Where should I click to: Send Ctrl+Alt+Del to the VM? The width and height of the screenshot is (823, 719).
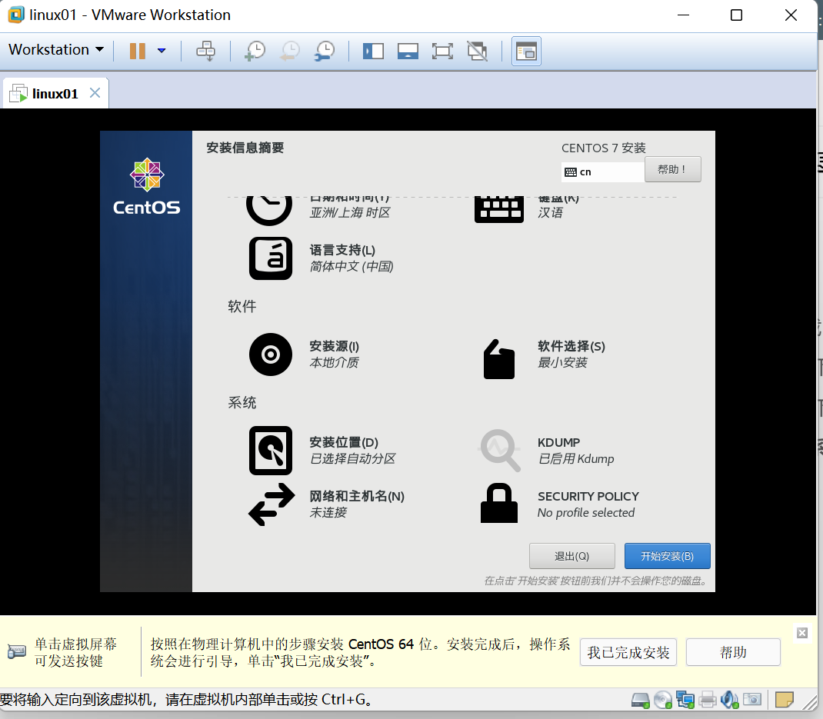tap(206, 51)
